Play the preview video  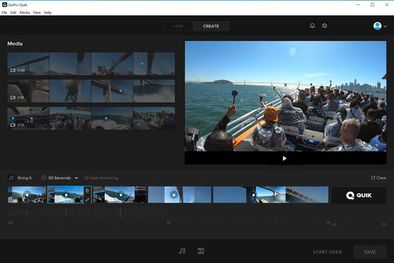click(285, 158)
